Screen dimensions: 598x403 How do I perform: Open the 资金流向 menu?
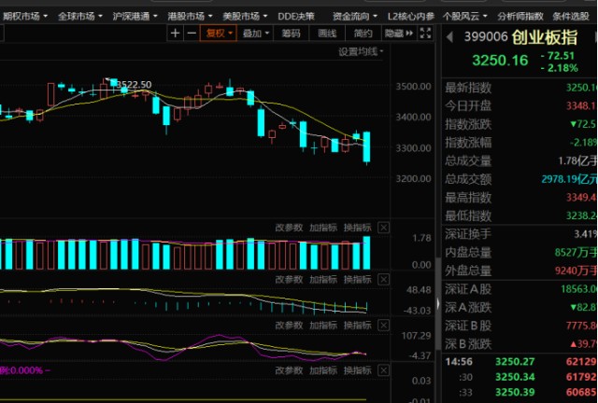click(351, 16)
